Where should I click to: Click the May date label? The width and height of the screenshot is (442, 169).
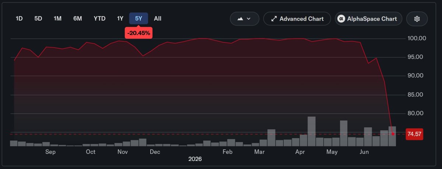coord(332,152)
